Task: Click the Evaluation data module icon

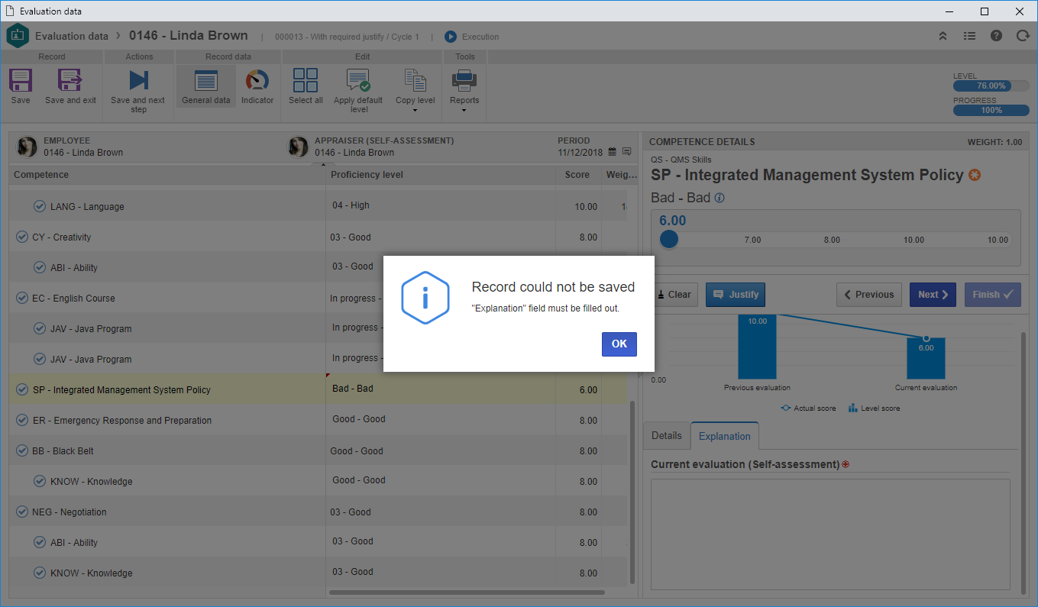Action: [x=18, y=36]
